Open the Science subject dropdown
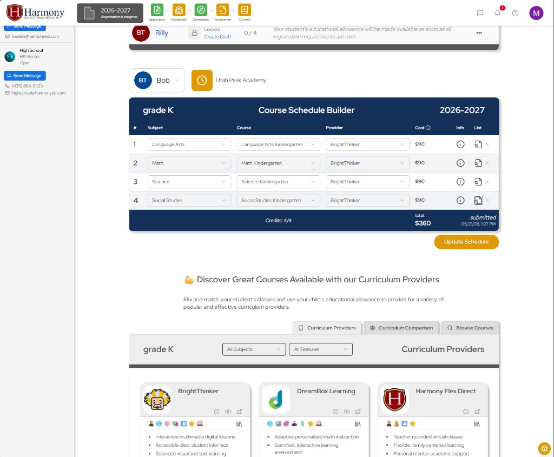Image resolution: width=554 pixels, height=457 pixels. click(189, 182)
